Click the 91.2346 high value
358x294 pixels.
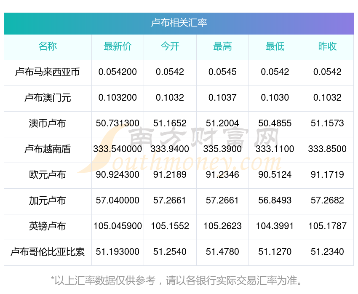(x=222, y=175)
